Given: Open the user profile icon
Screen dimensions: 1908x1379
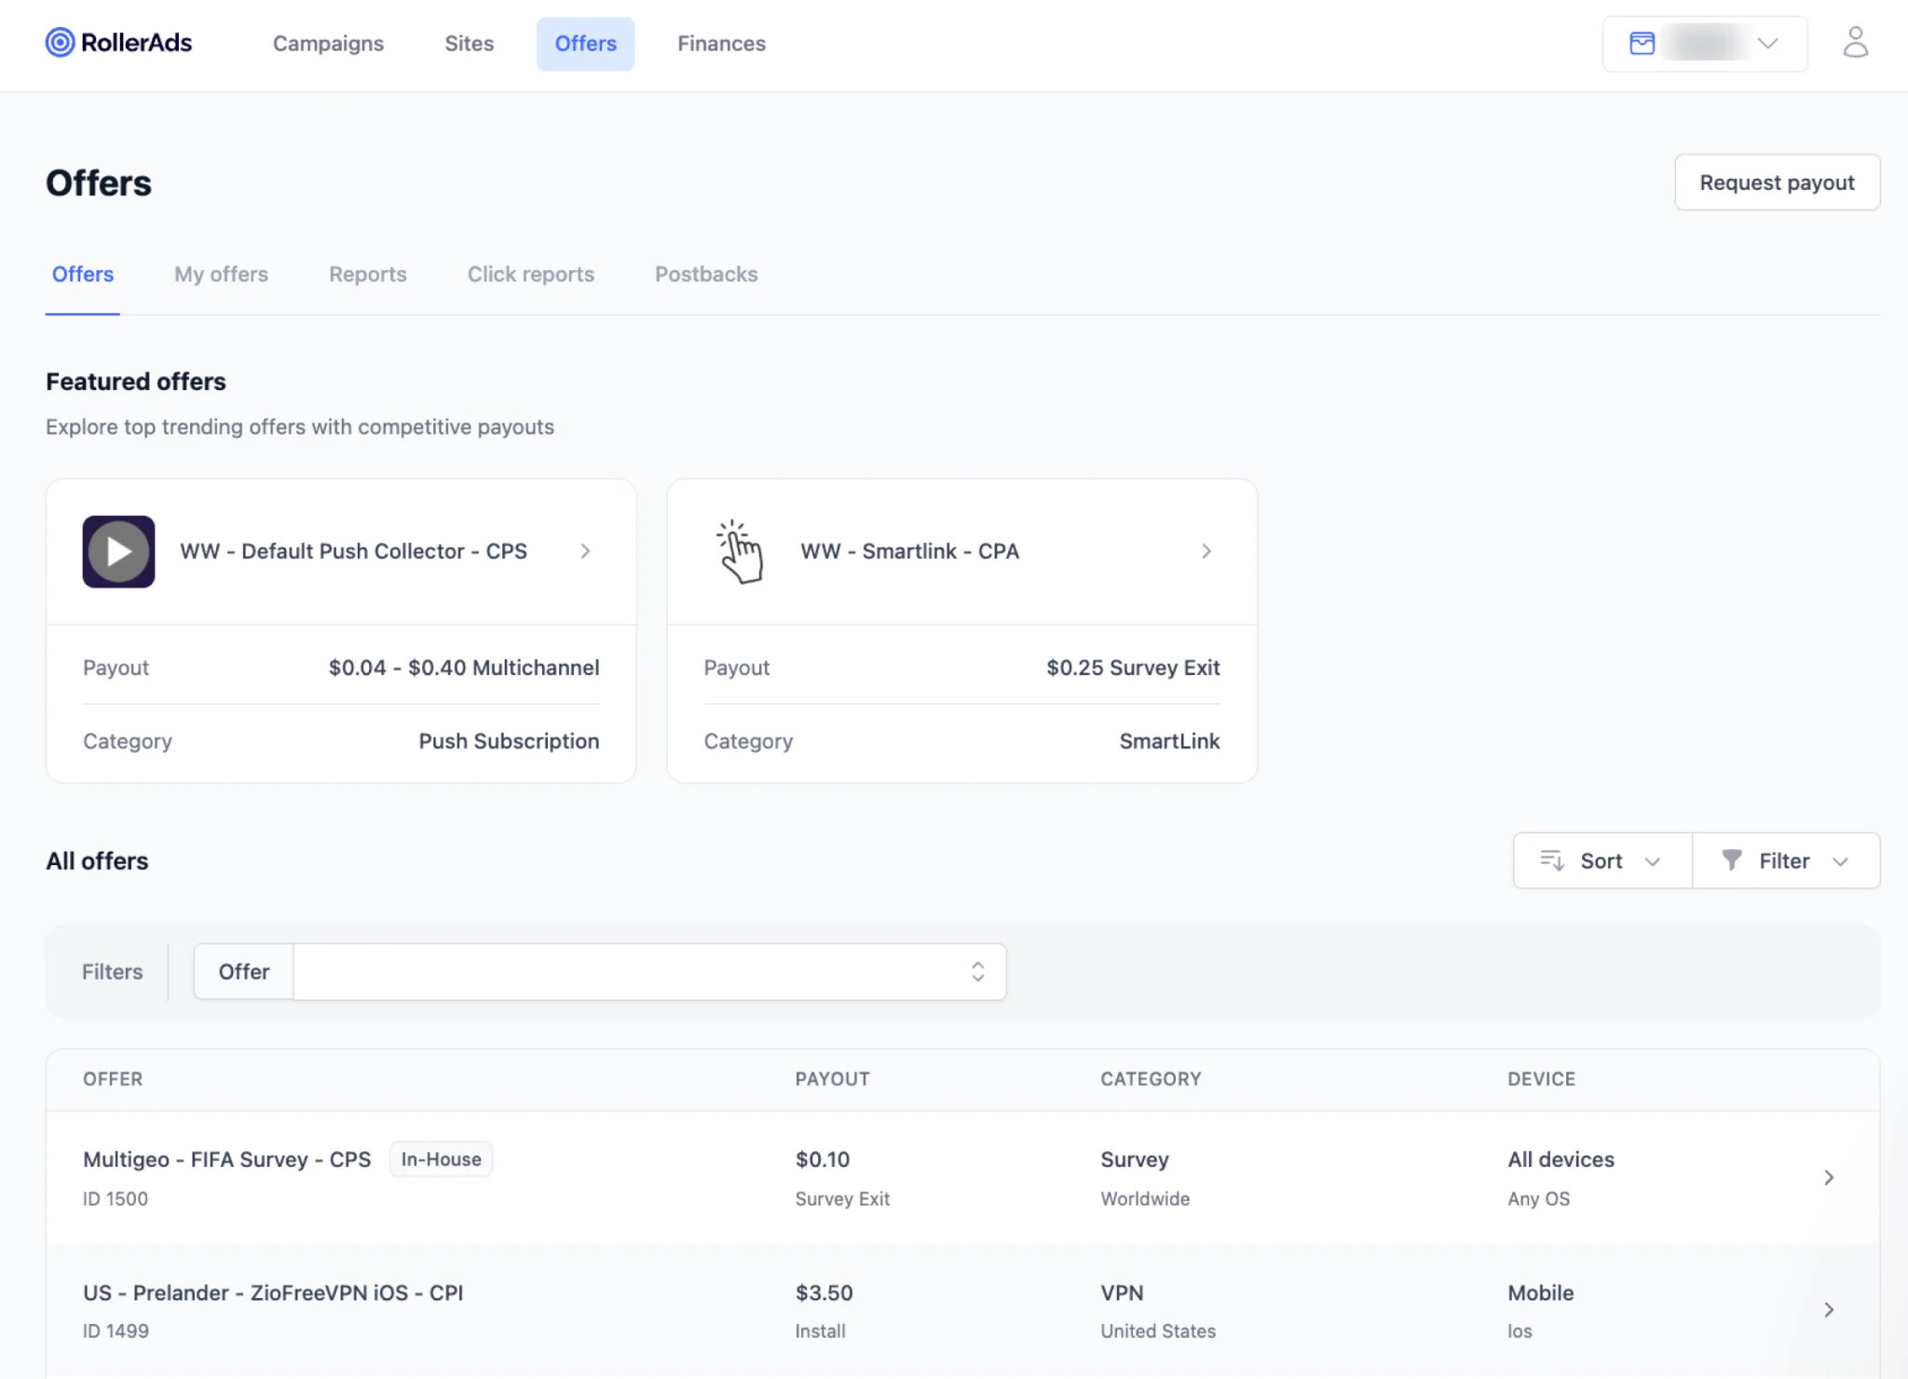Looking at the screenshot, I should point(1855,43).
